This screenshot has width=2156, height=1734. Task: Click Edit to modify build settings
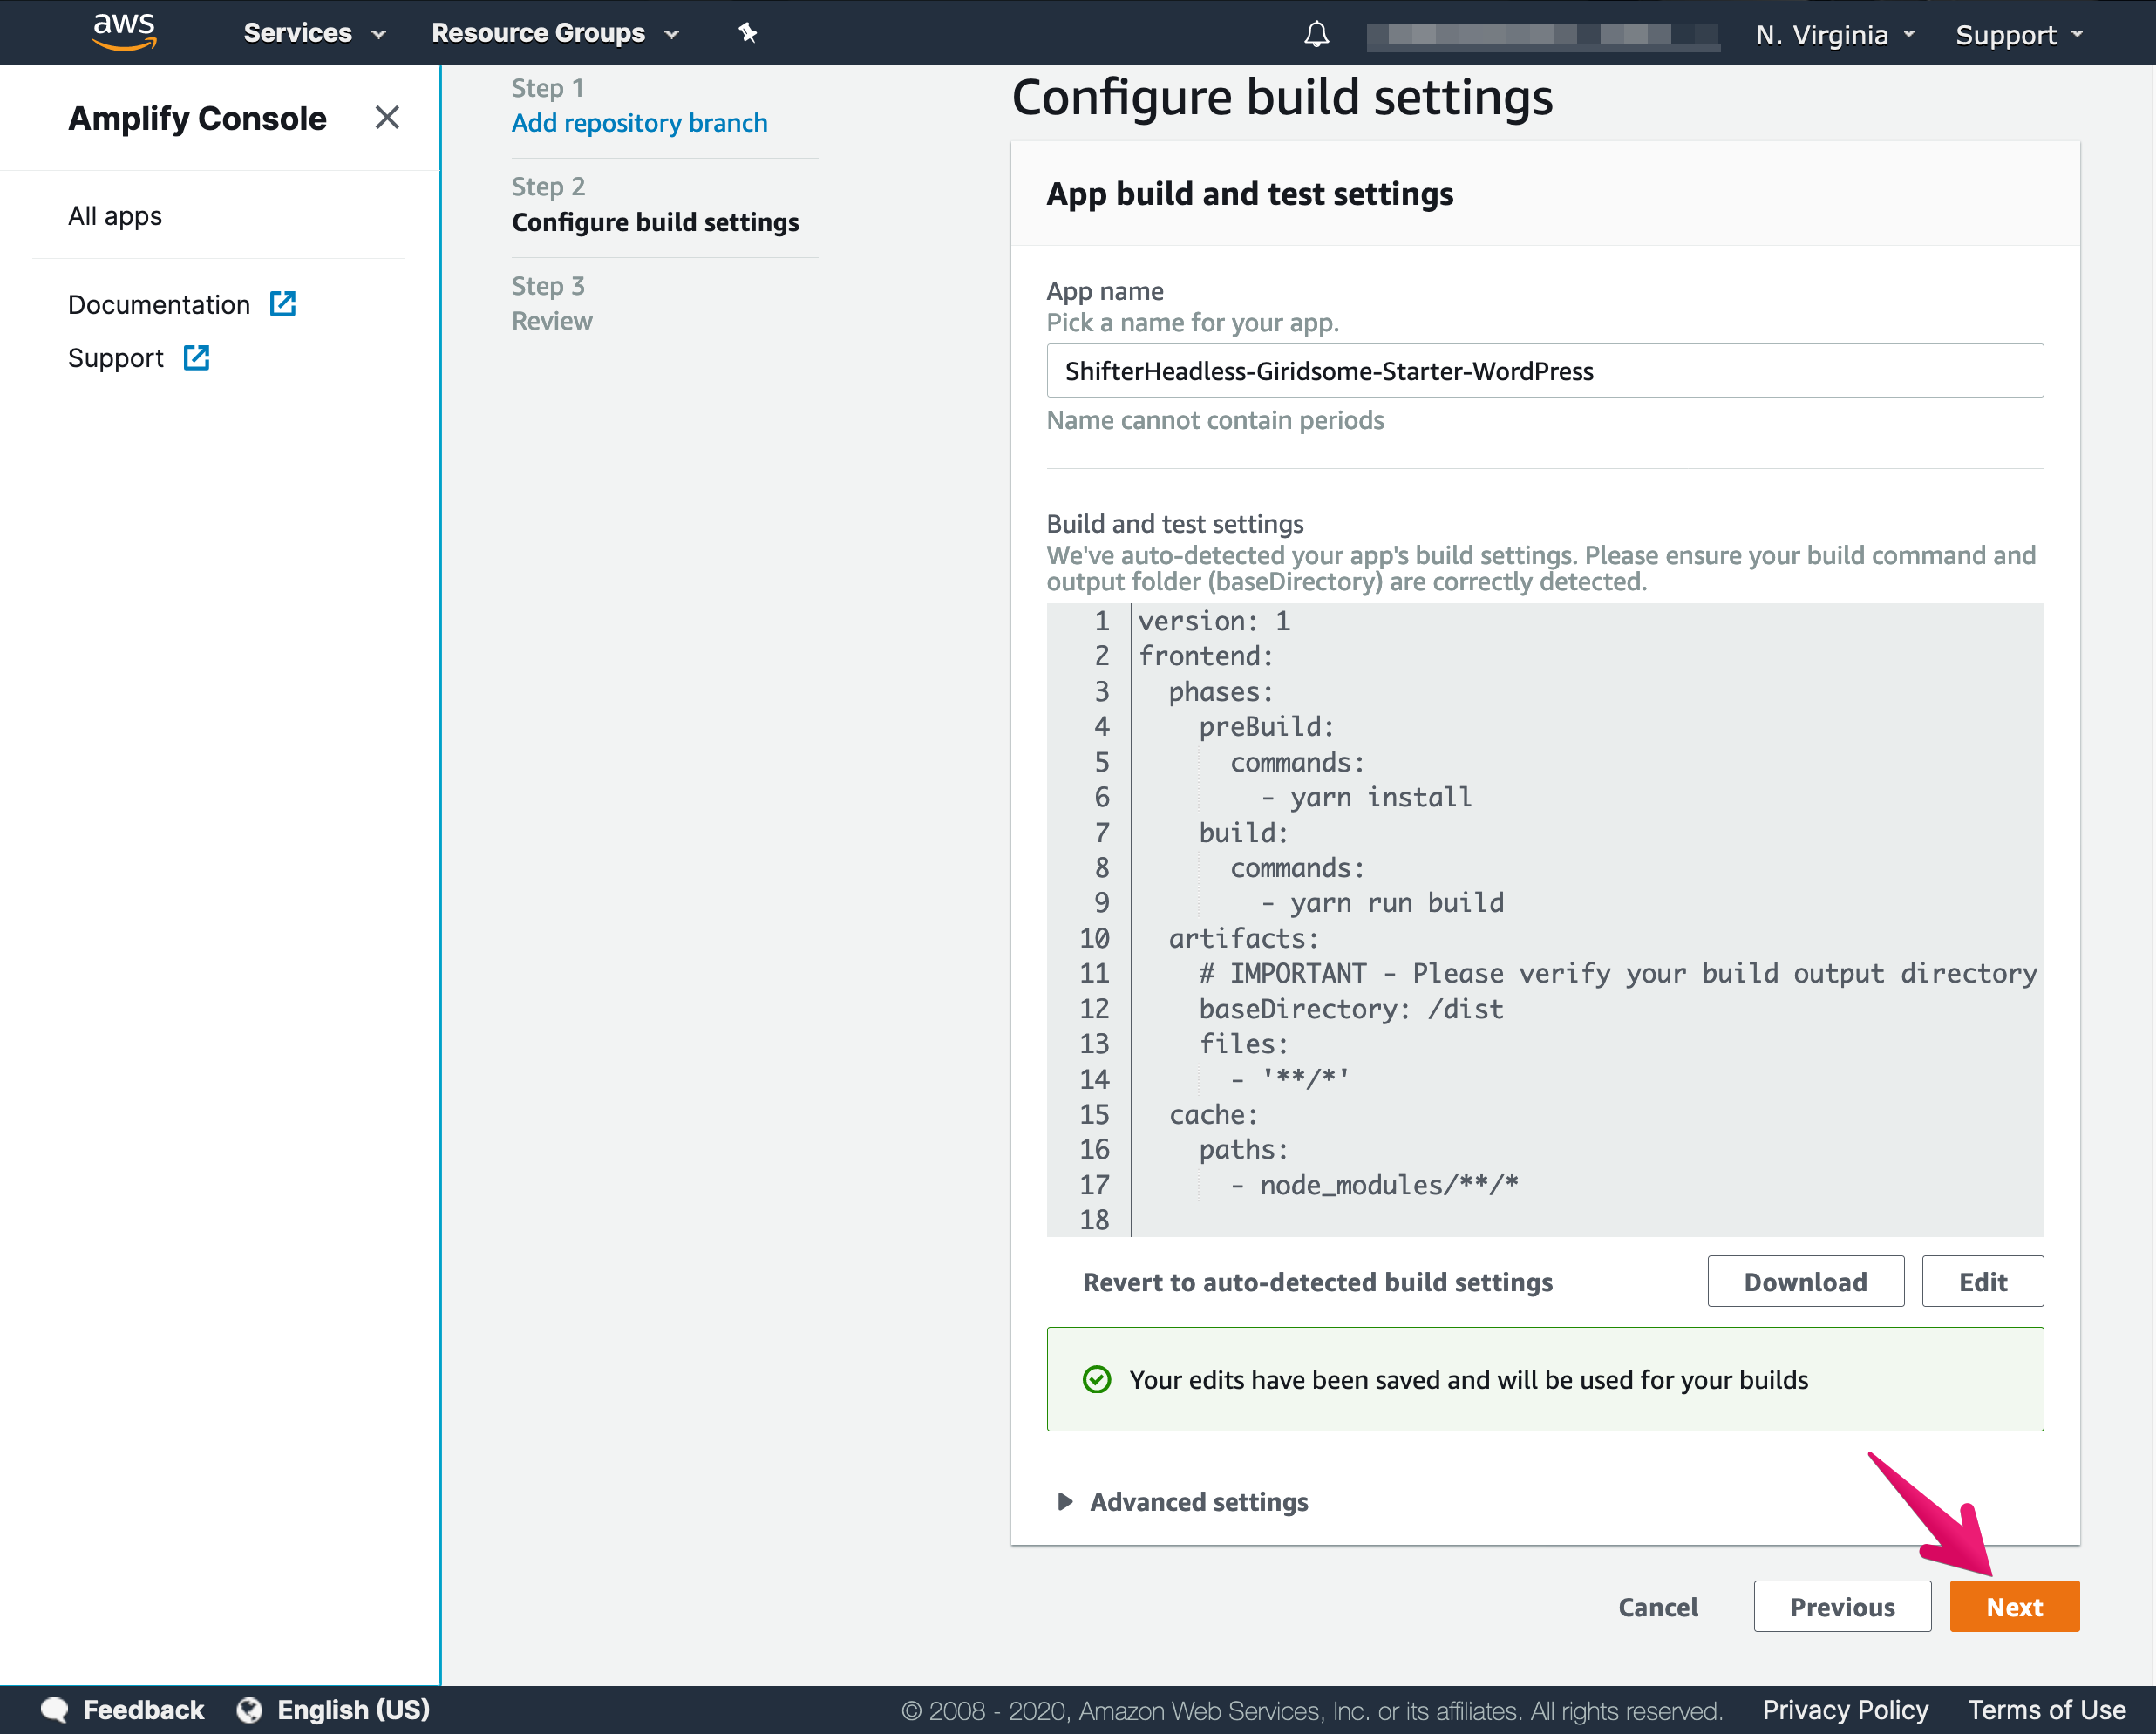(x=1982, y=1281)
